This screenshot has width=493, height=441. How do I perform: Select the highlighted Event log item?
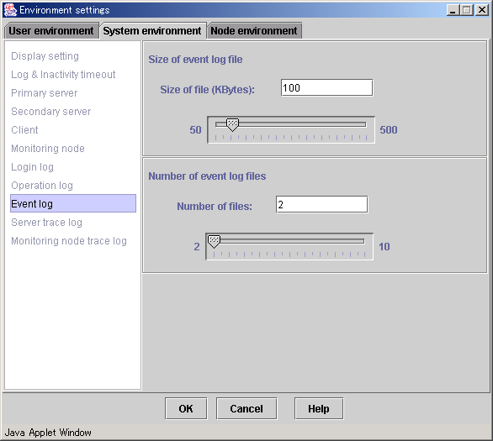pyautogui.click(x=73, y=204)
